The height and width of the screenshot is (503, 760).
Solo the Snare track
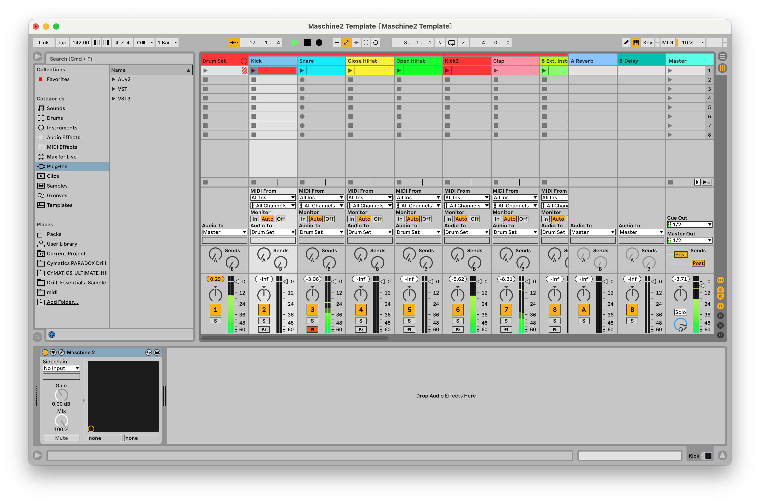312,321
